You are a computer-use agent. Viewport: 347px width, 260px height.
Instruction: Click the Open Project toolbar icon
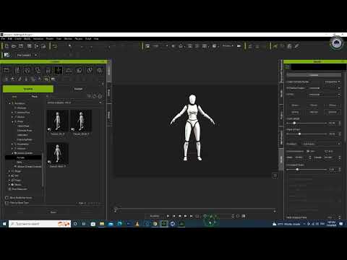pyautogui.click(x=14, y=46)
